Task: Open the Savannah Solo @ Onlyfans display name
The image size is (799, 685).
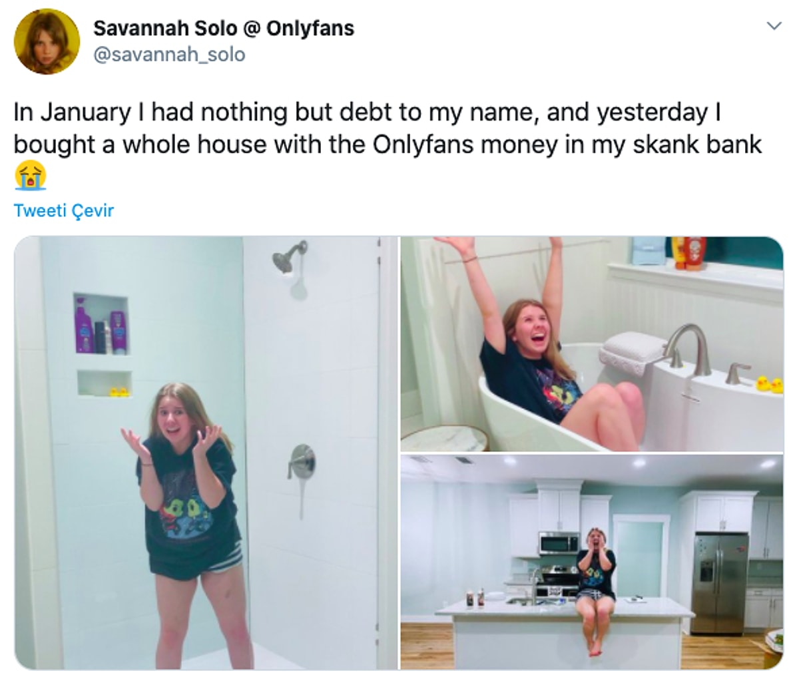Action: pyautogui.click(x=223, y=28)
